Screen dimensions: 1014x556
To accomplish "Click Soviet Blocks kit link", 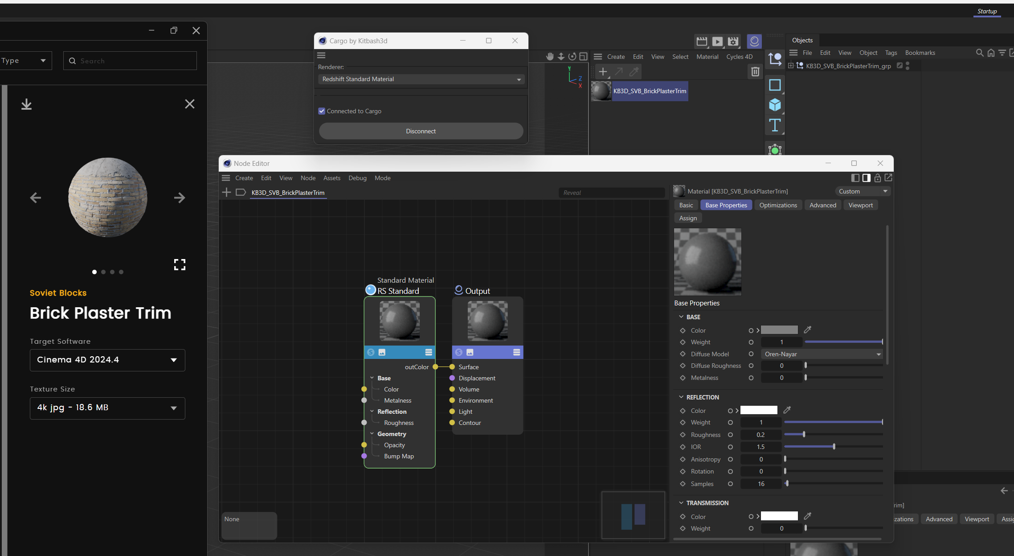I will pyautogui.click(x=58, y=293).
